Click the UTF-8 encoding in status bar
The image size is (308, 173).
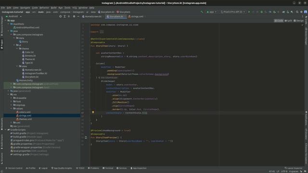pyautogui.click(x=284, y=172)
